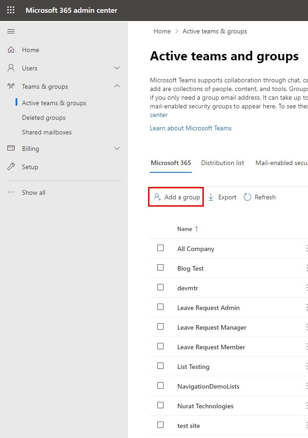The height and width of the screenshot is (438, 308).
Task: Go to Home in the sidebar
Action: (31, 50)
